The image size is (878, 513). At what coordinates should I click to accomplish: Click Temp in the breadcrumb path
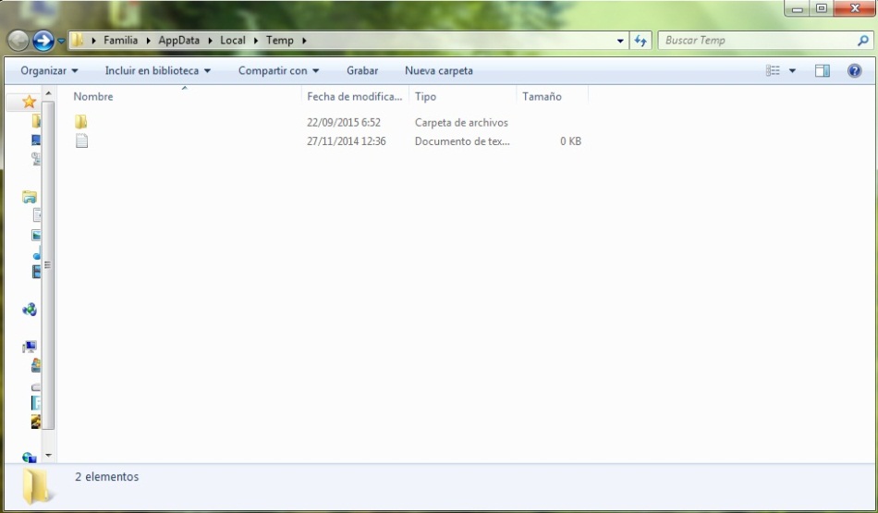click(279, 41)
